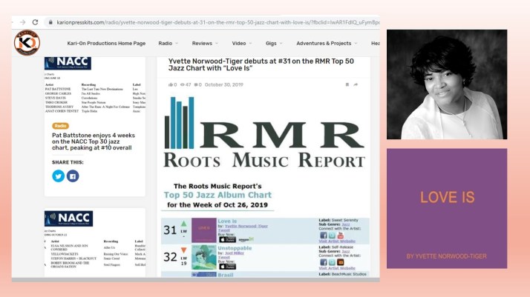
Task: Click the orange down arrow beside rank 32
Action: coord(183,250)
